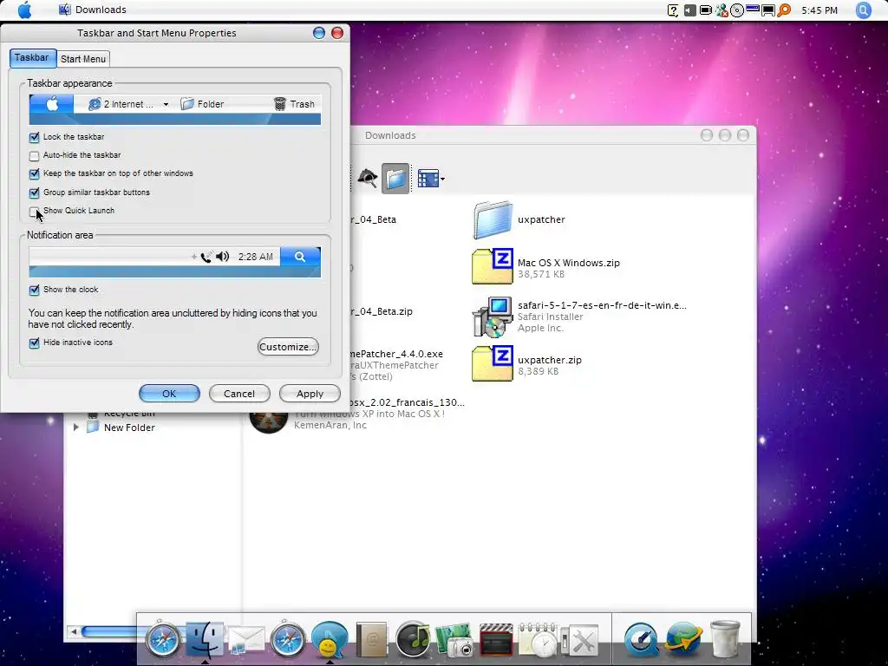Select Mac OS X Windows.zip file

(546, 267)
